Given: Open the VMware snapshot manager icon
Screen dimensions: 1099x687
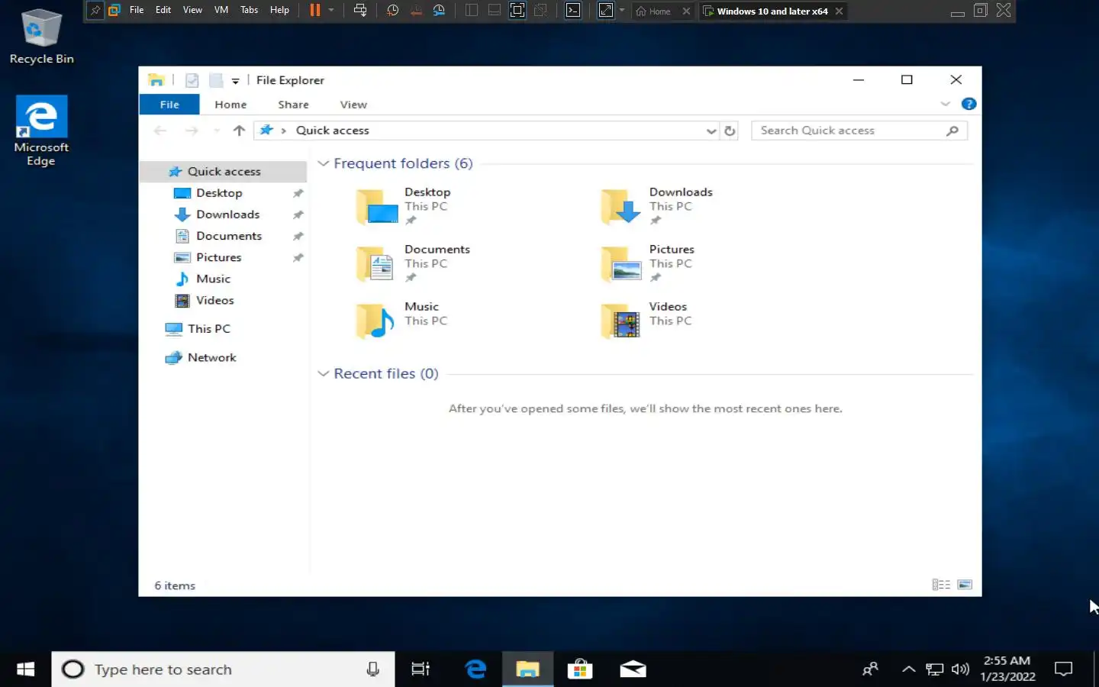Looking at the screenshot, I should (439, 11).
